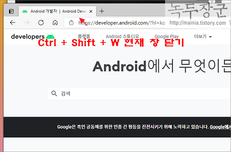Open the tab actions menu icon

pyautogui.click(x=11, y=11)
